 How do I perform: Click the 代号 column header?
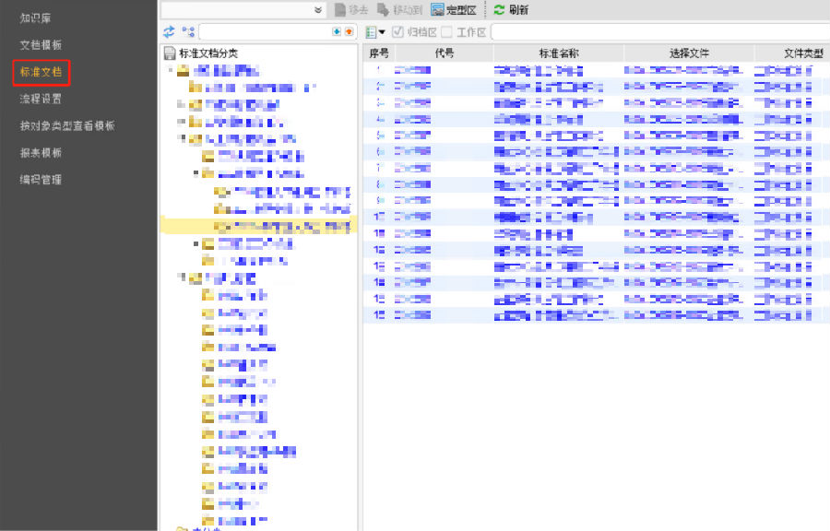pos(444,53)
